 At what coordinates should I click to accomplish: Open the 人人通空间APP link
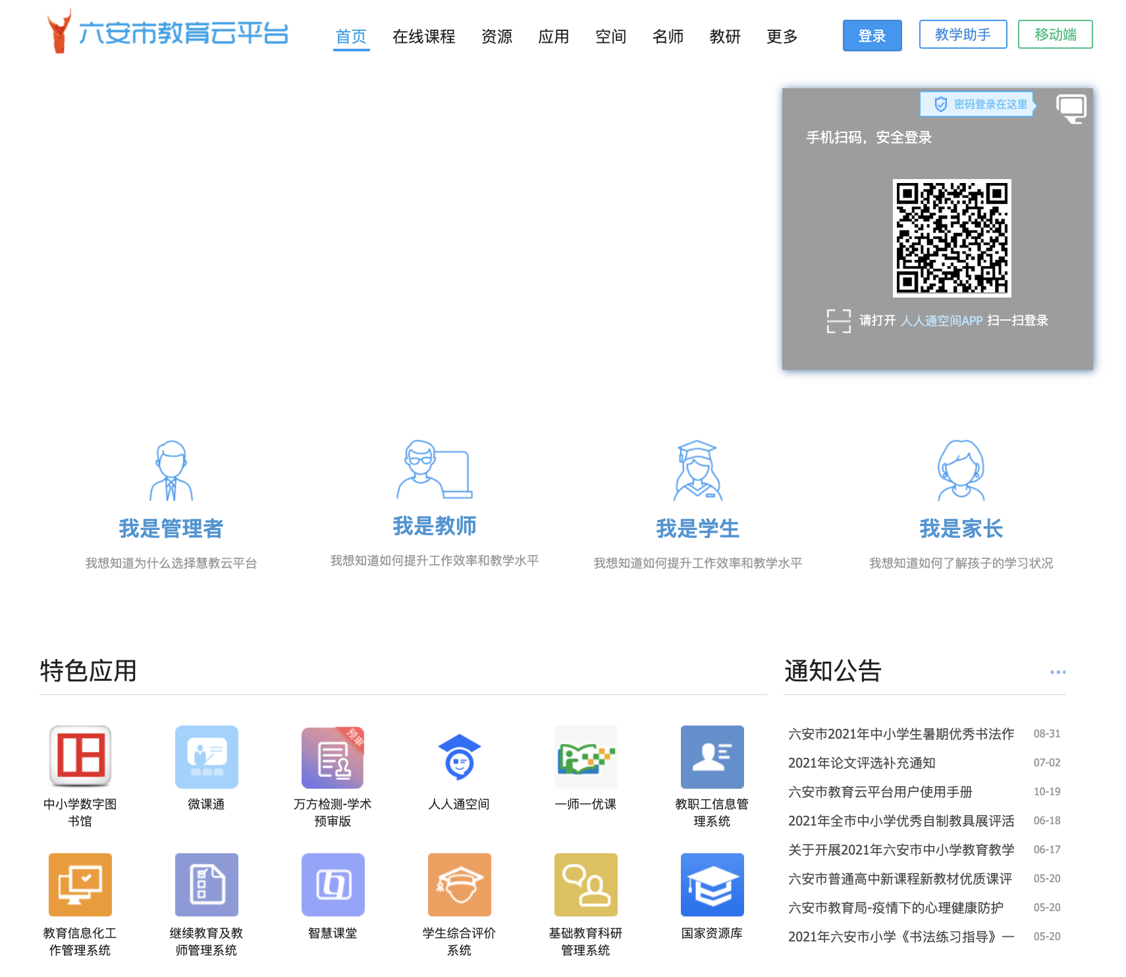[x=941, y=321]
